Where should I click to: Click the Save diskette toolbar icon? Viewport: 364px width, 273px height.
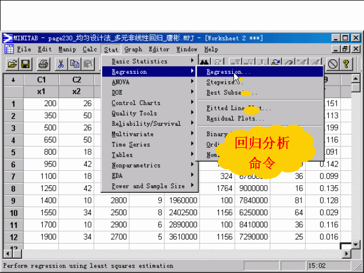[25, 64]
